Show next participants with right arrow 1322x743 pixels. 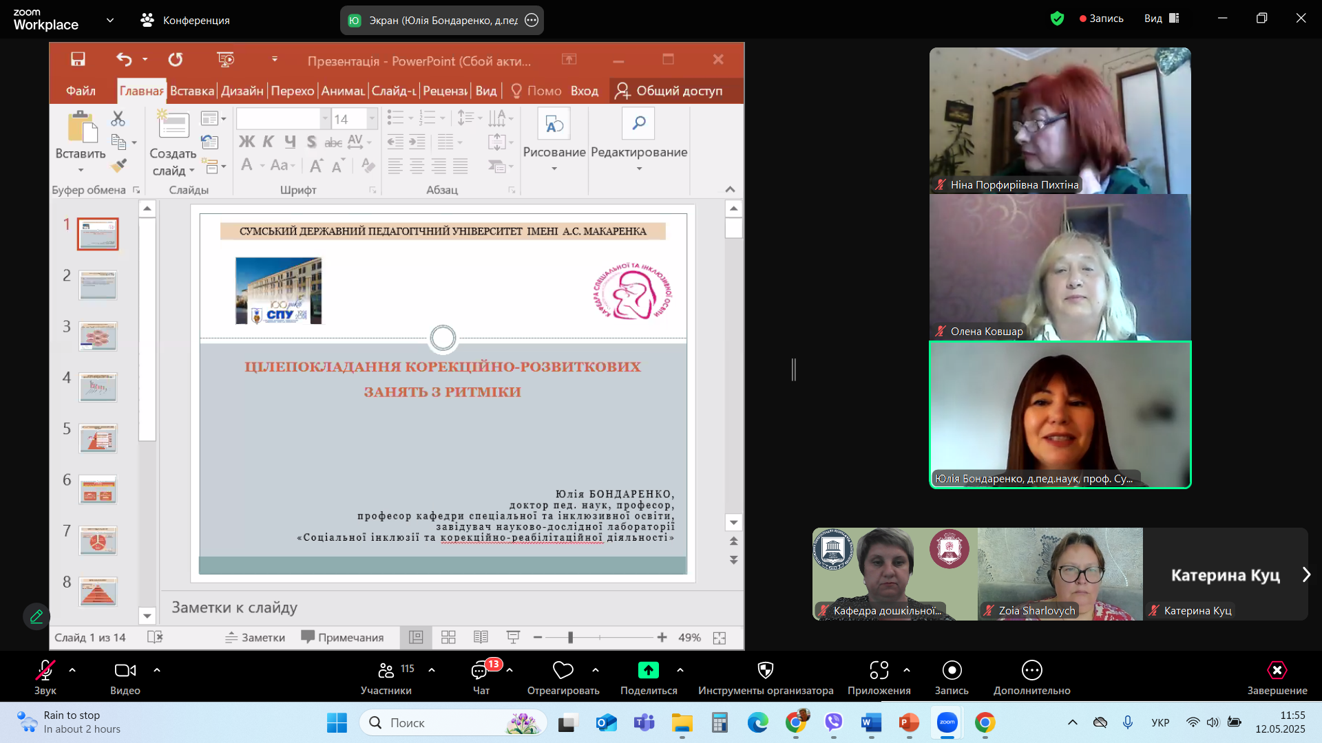[1306, 574]
